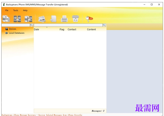Viewport: 164px width, 116px height.
Task: Click the recycle bin delete icon
Action: pyautogui.click(x=75, y=19)
